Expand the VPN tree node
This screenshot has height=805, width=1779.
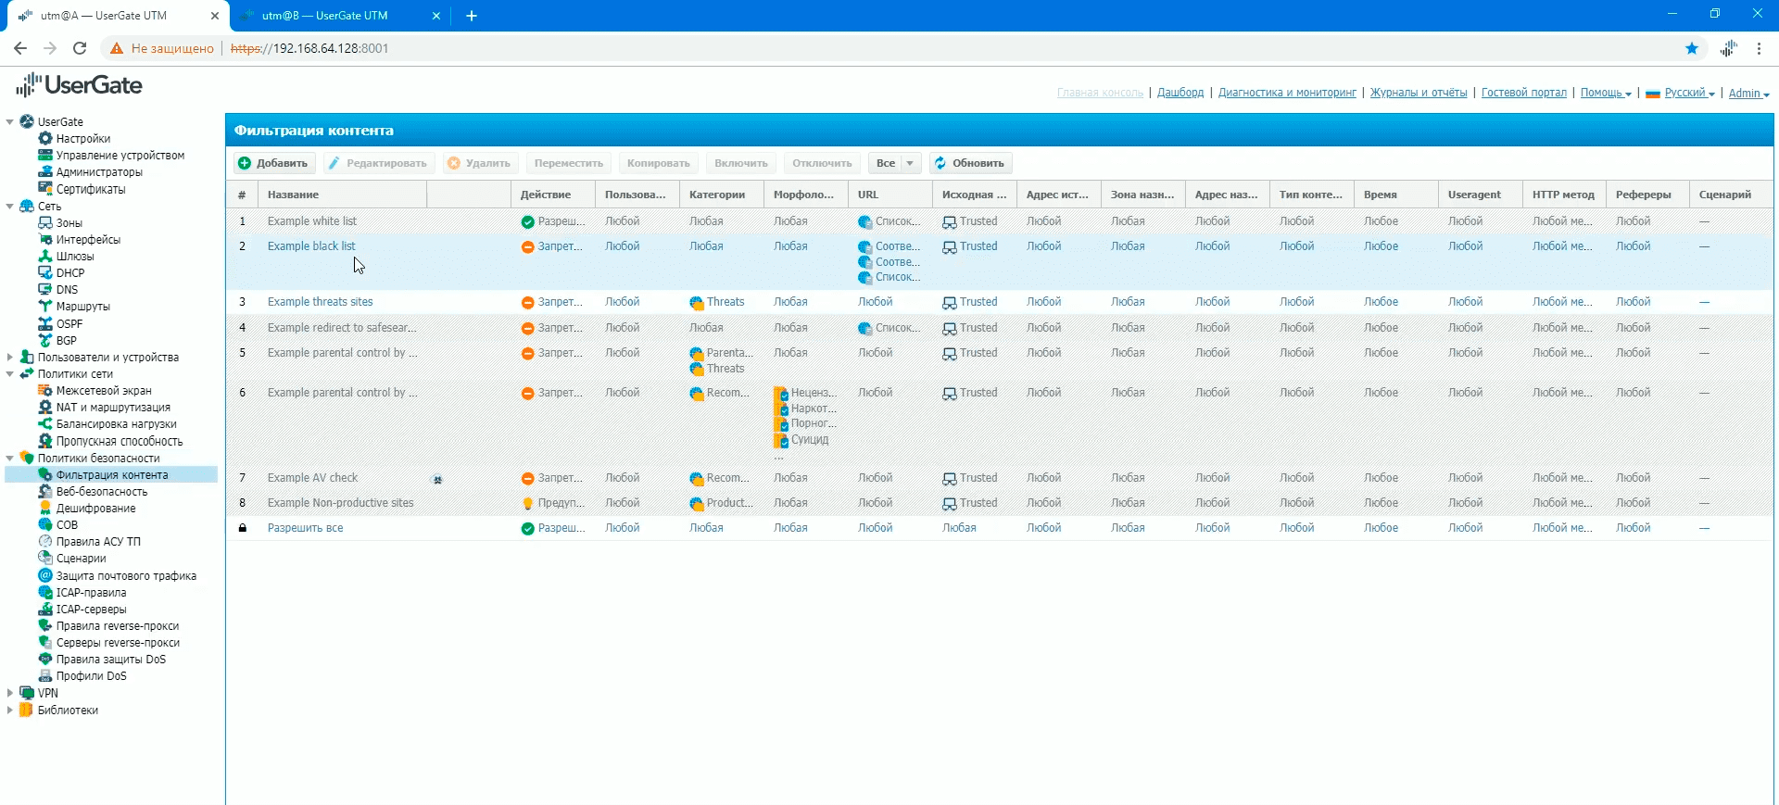[10, 693]
